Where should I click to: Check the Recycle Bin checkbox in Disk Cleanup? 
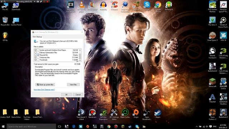[x=35, y=55]
